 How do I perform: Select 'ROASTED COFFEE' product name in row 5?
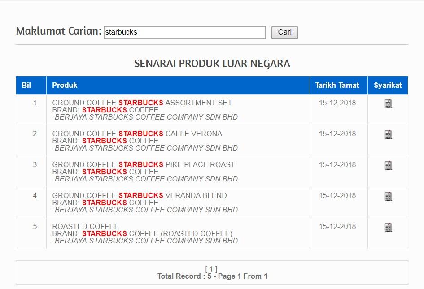pyautogui.click(x=85, y=226)
